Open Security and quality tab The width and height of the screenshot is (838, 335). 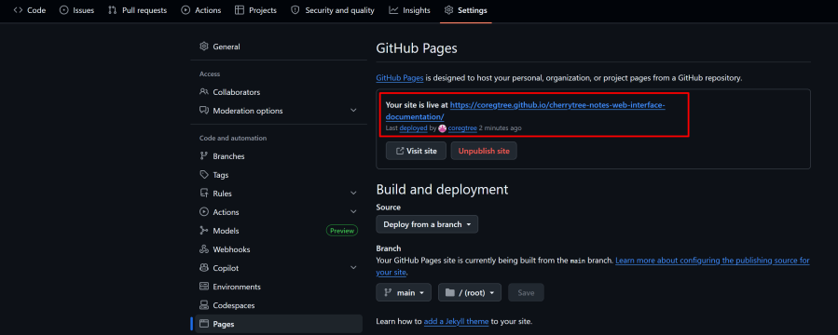tap(333, 10)
